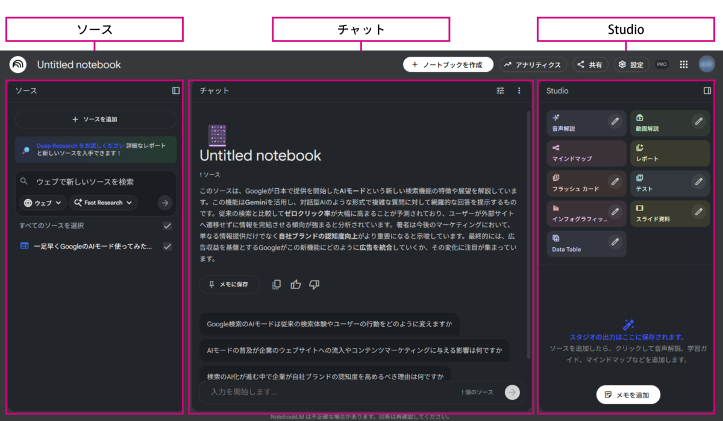The width and height of the screenshot is (723, 421).
Task: Click the copy response icon
Action: [277, 284]
